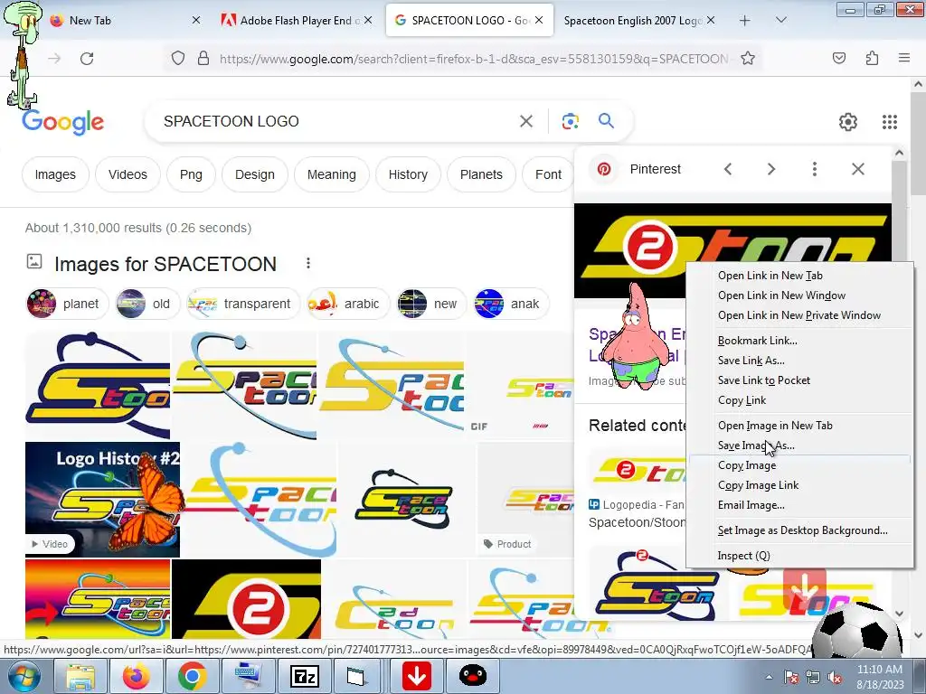Select the Planets filter chip

481,174
